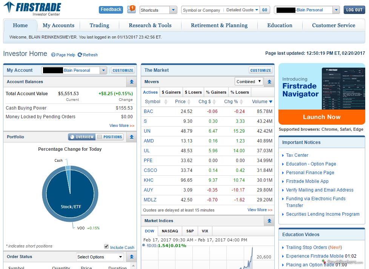369x269 pixels.
Task: Customize The Market panel
Action: [260, 70]
